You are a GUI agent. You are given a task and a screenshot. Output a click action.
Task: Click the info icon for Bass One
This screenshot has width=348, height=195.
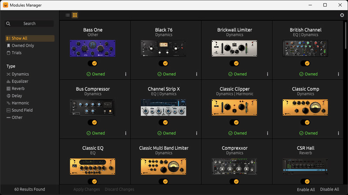point(126,74)
